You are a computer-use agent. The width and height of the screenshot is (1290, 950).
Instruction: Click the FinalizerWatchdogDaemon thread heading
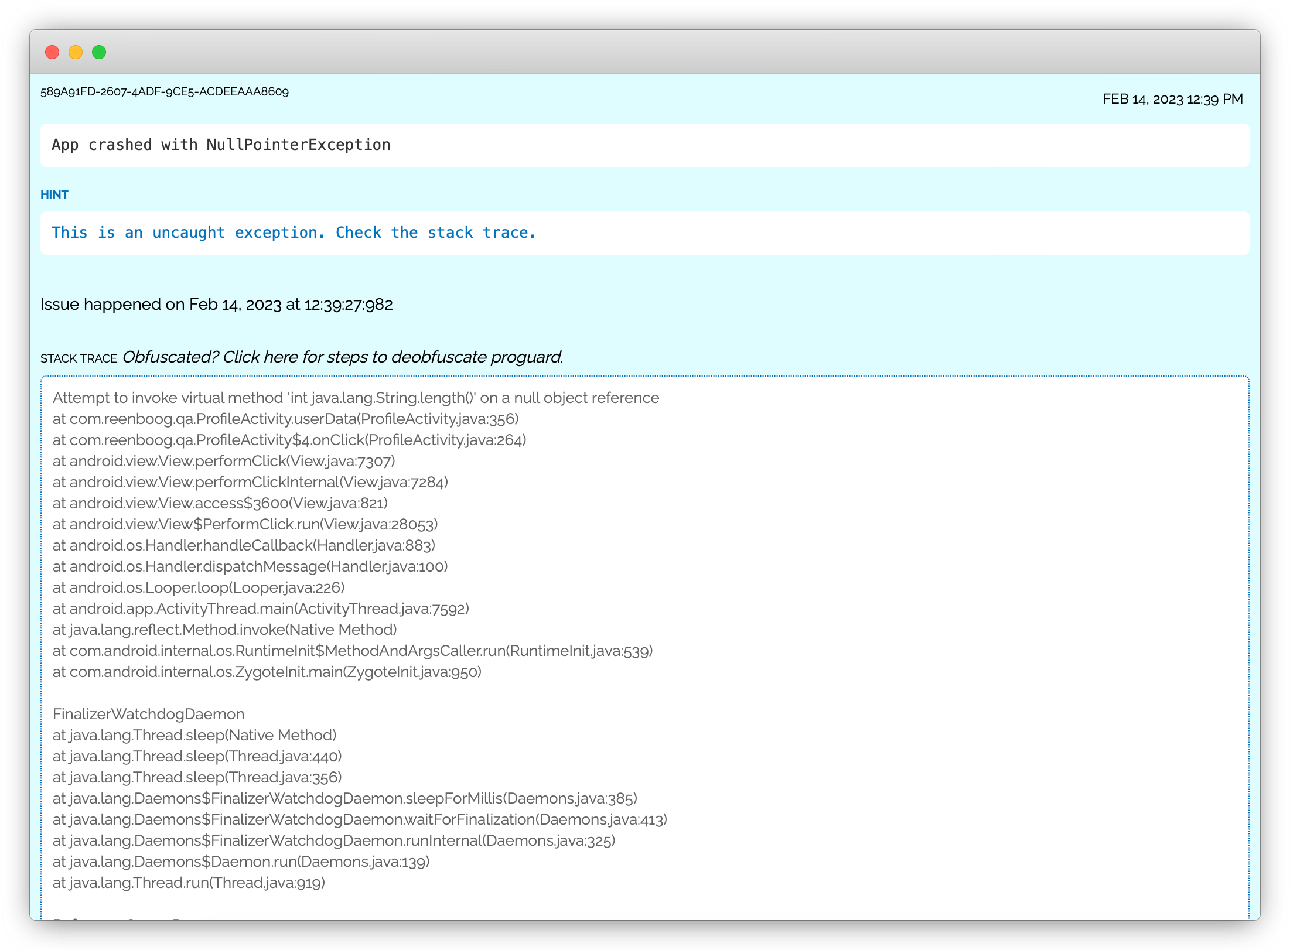point(148,714)
